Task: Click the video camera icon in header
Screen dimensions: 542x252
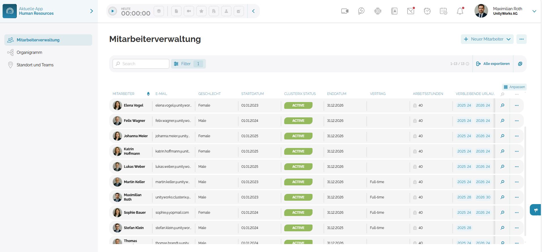Action: (x=345, y=11)
